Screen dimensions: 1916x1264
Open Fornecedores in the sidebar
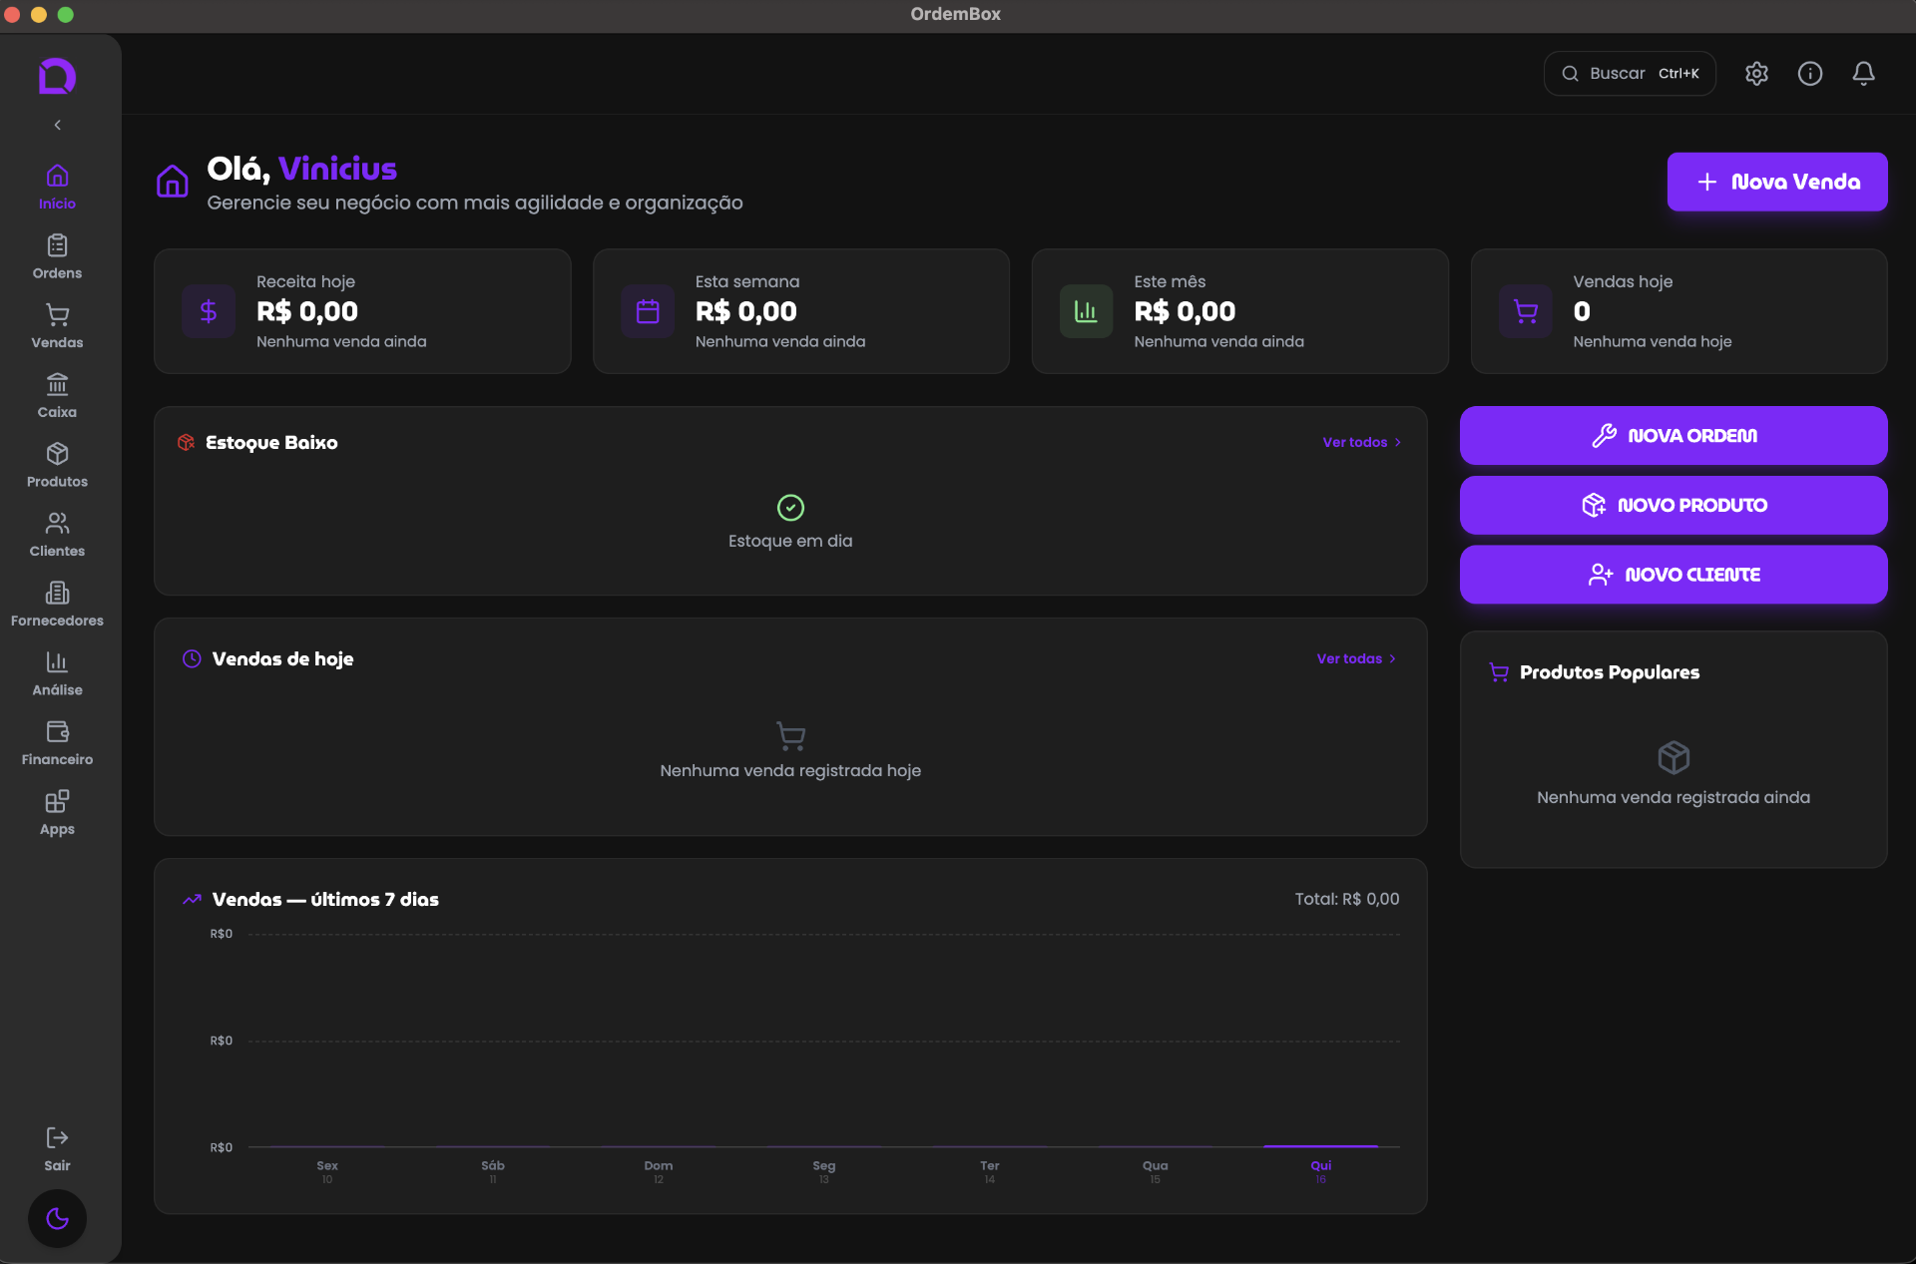point(57,606)
